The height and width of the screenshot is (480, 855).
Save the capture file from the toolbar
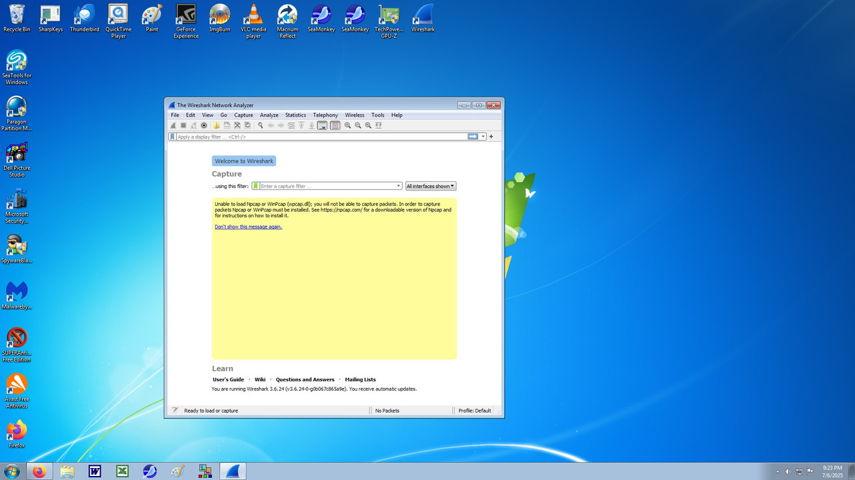[226, 125]
